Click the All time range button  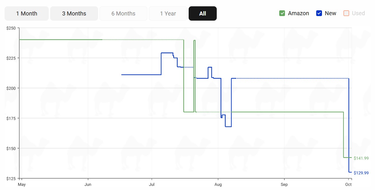(202, 13)
